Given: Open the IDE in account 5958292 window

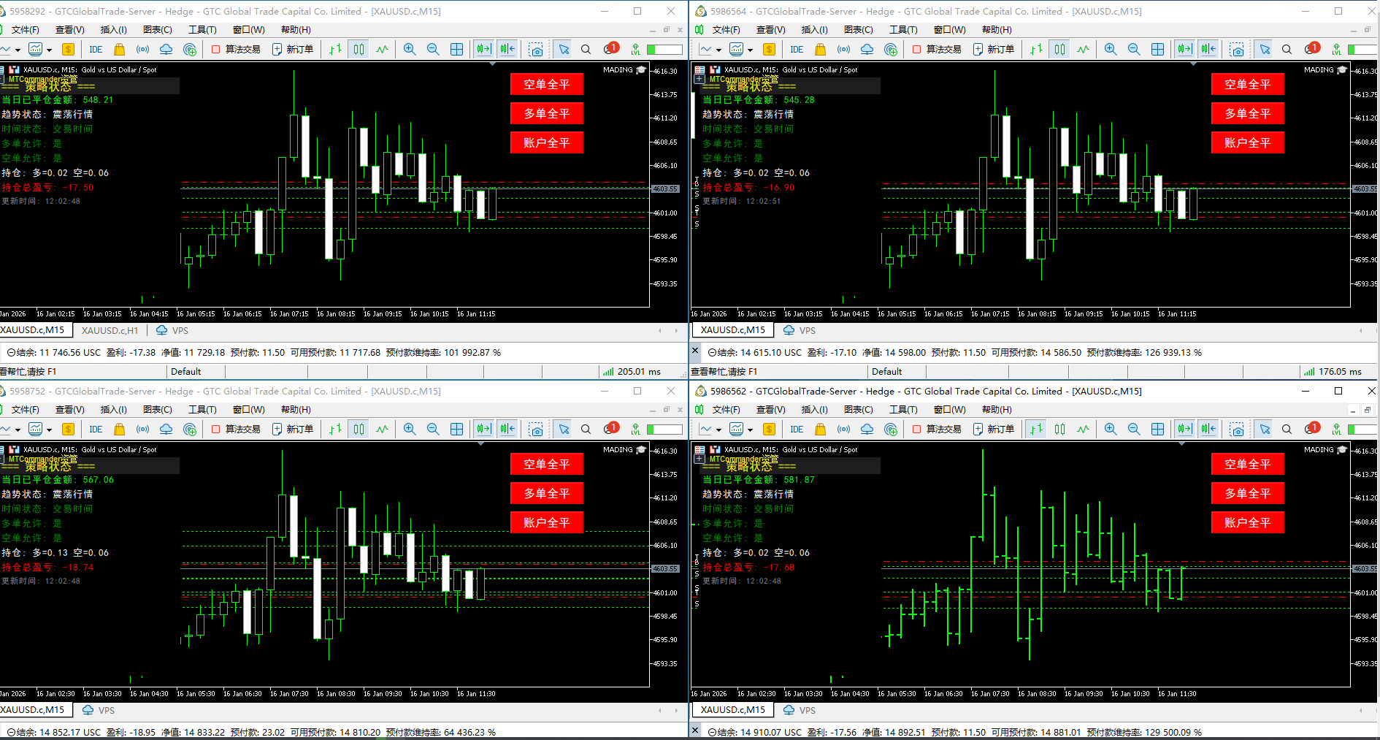Looking at the screenshot, I should coord(96,50).
